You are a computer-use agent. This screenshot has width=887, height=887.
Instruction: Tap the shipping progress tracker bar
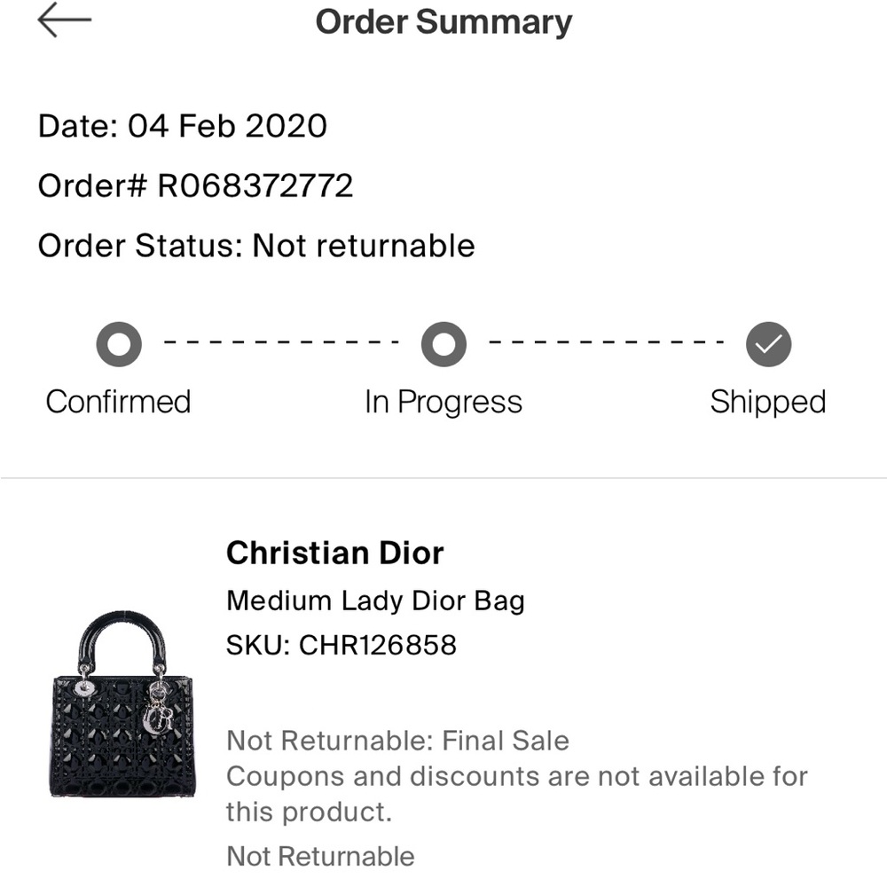point(443,344)
